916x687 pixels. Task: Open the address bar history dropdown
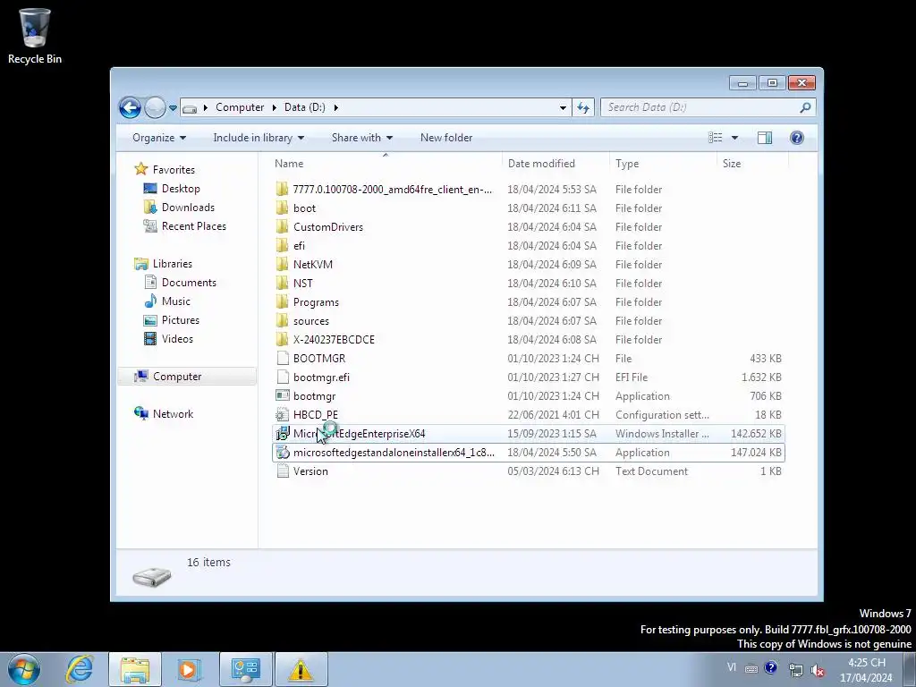(563, 107)
